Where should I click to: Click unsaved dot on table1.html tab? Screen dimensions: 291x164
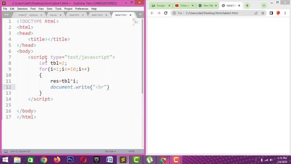pyautogui.click(x=130, y=15)
